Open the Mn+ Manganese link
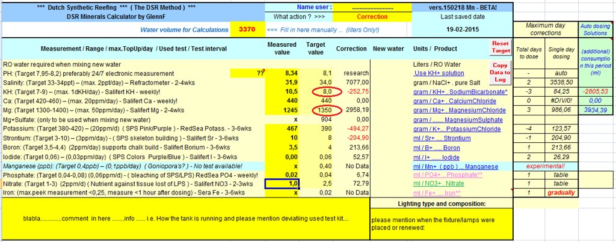616x242 pixels. point(455,167)
